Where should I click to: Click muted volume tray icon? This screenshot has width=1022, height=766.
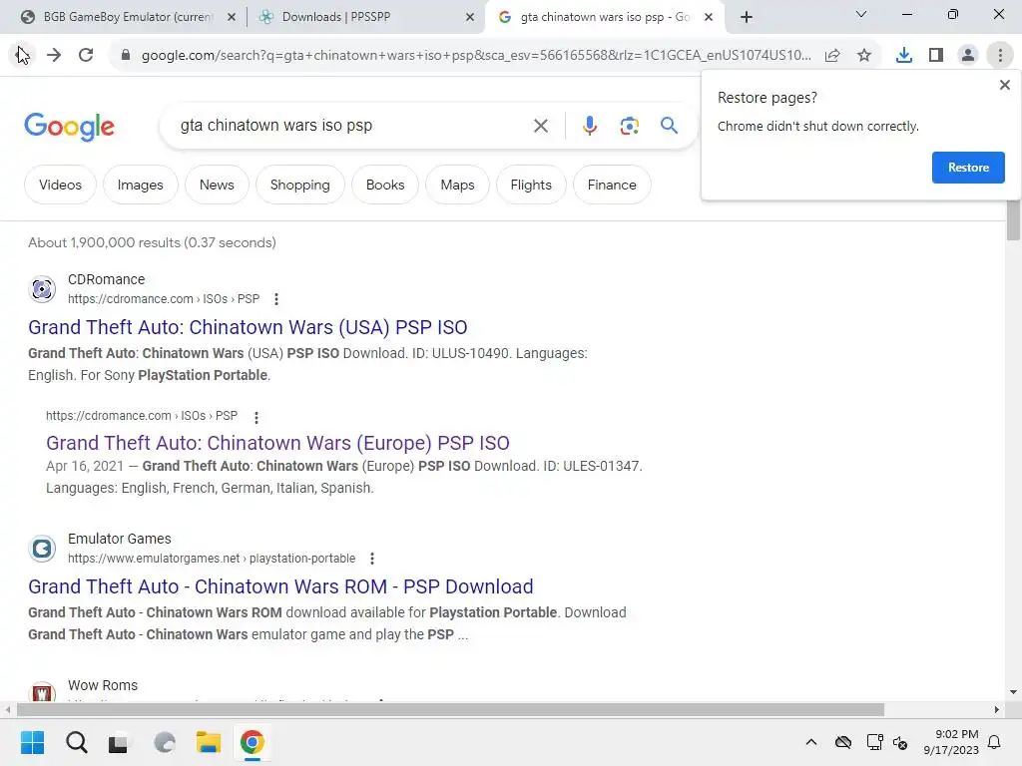pyautogui.click(x=900, y=742)
